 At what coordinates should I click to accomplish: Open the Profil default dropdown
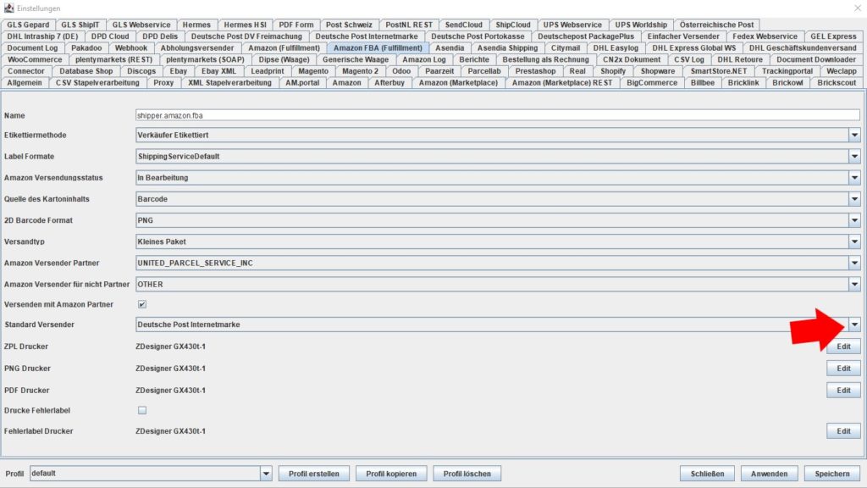point(266,474)
